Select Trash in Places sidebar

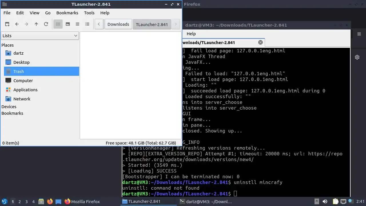(41, 72)
